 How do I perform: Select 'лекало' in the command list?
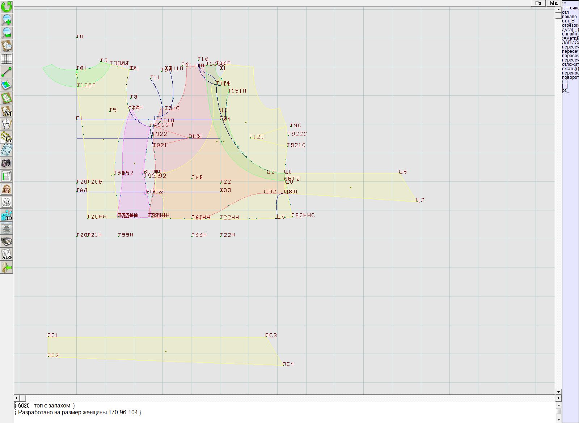(570, 17)
